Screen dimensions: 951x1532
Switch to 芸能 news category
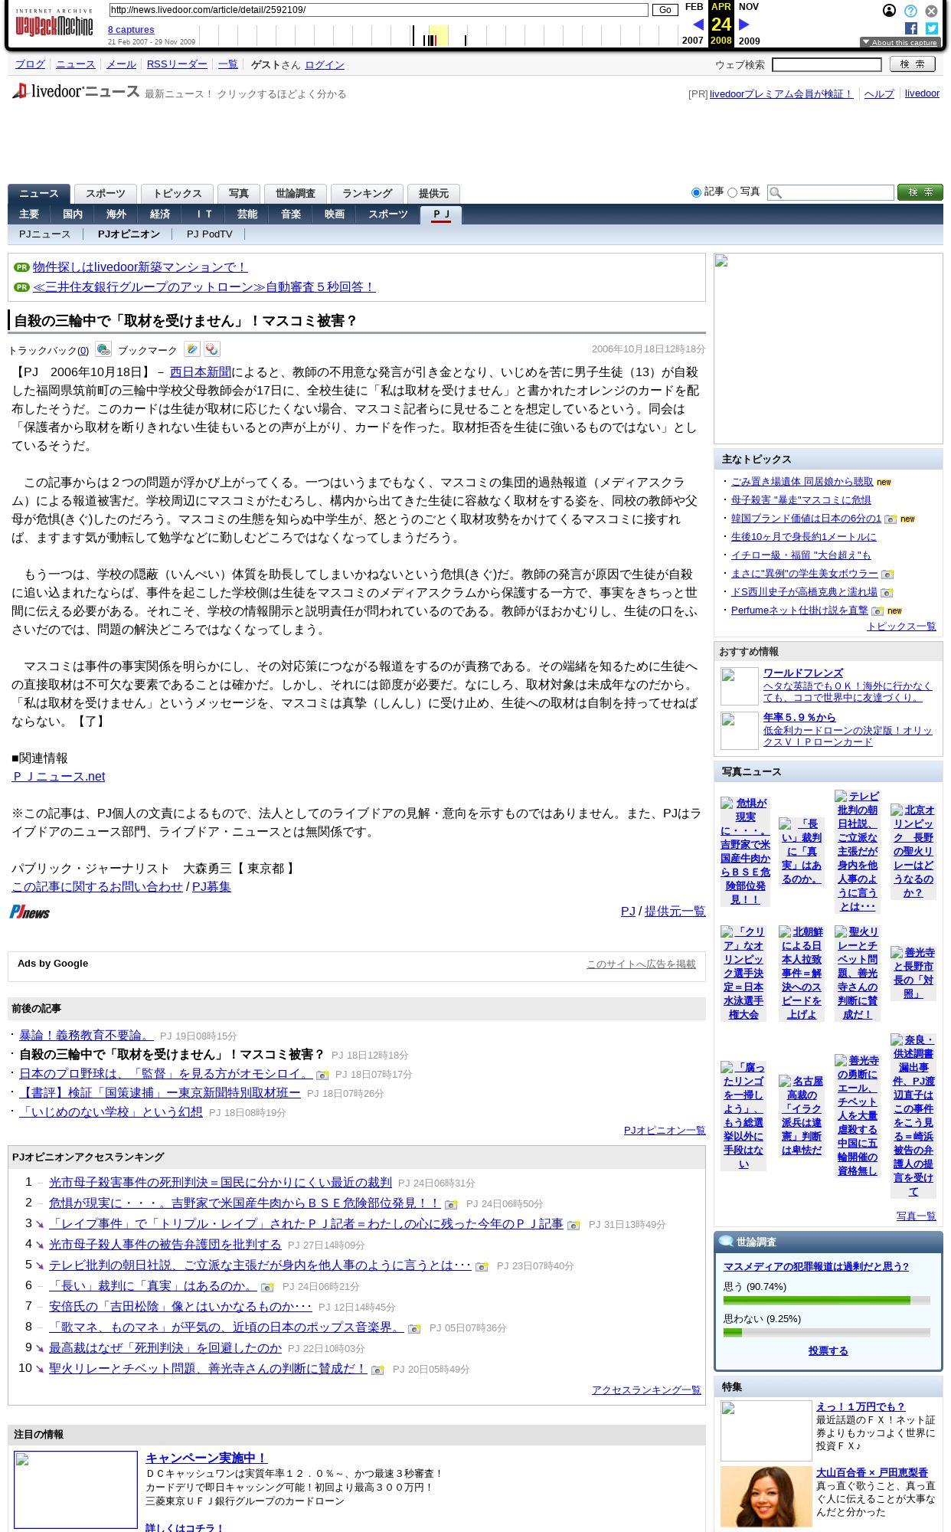point(247,214)
